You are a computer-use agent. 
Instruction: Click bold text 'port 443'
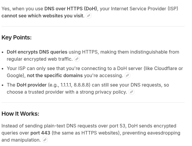tap(40, 133)
